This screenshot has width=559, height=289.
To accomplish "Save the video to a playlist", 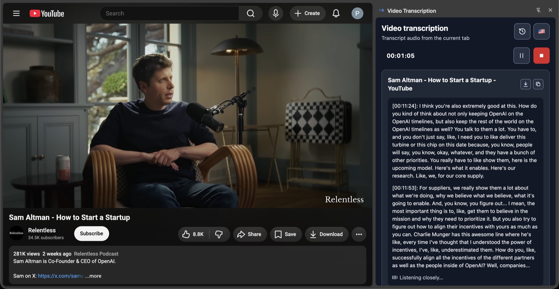I will (x=285, y=234).
